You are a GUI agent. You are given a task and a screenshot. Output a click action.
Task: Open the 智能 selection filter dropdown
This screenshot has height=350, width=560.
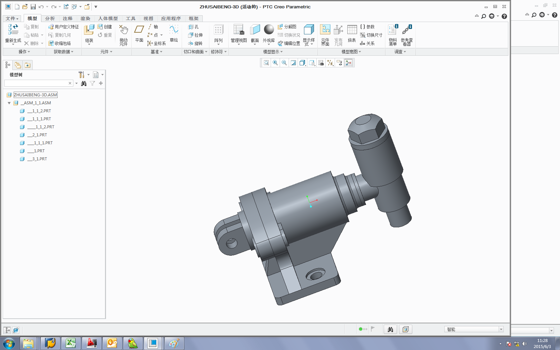point(501,329)
